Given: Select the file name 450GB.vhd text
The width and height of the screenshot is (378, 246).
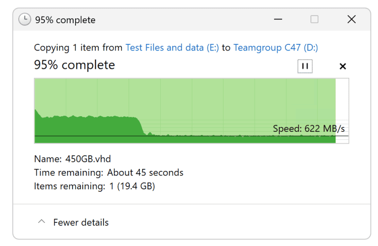Looking at the screenshot, I should coord(88,159).
